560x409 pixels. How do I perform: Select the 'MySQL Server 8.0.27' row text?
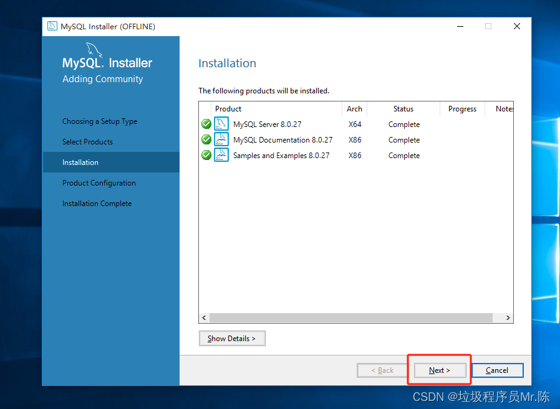click(x=267, y=125)
